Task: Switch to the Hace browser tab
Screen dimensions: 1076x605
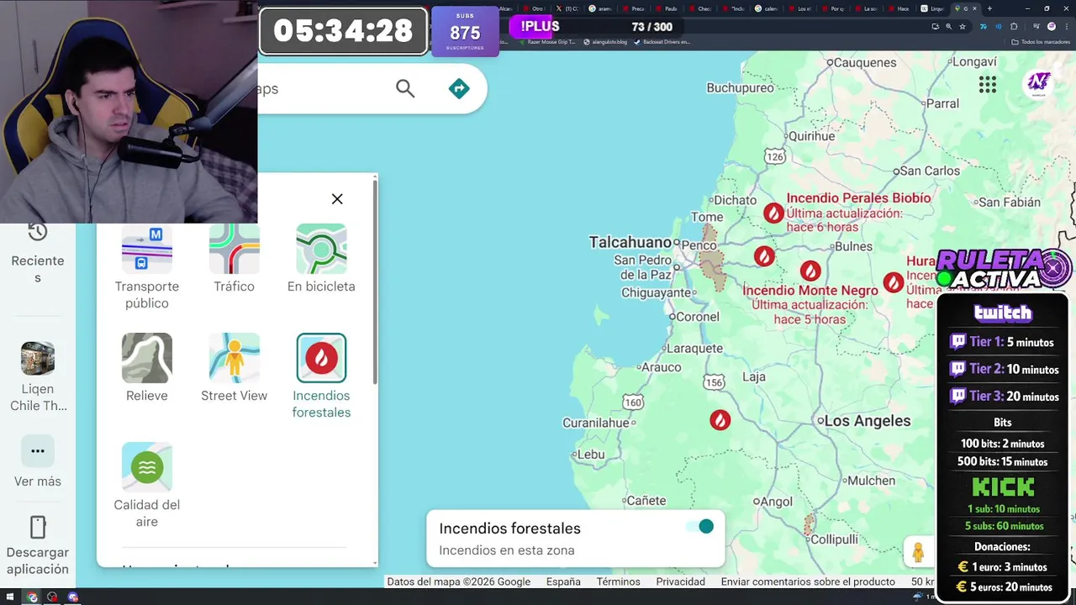Action: [899, 8]
